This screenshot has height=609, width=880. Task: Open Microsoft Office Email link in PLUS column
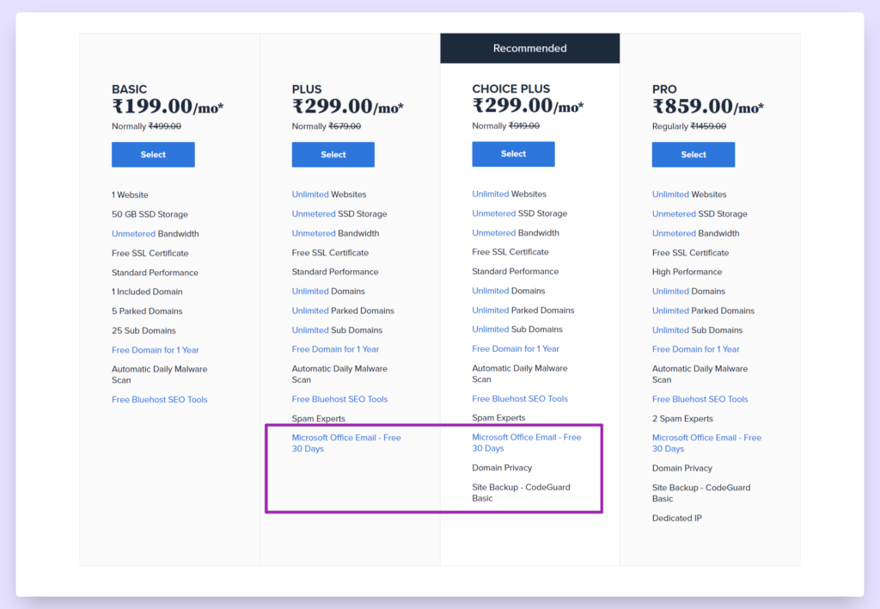tap(345, 438)
